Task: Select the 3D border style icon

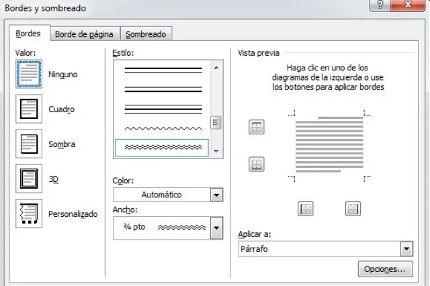Action: (29, 179)
